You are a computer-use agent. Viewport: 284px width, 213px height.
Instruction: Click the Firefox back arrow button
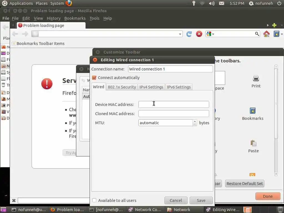15,34
